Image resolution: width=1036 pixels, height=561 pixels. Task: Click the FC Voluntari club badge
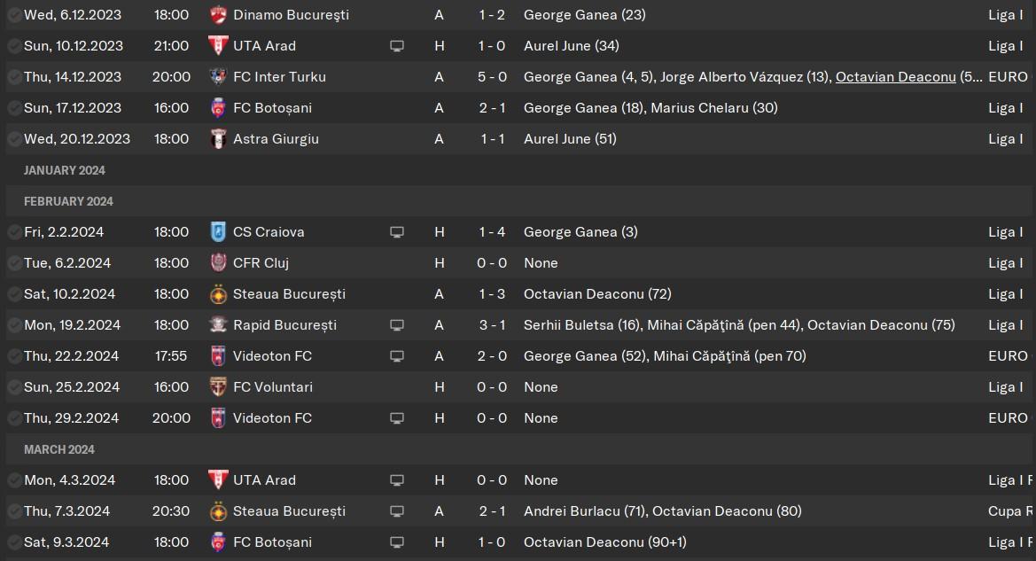point(218,387)
